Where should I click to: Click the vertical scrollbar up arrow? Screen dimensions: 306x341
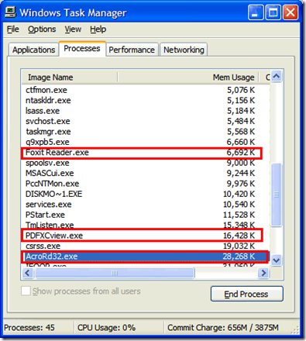(x=277, y=76)
